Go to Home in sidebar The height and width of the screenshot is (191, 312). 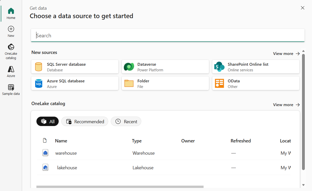click(11, 11)
